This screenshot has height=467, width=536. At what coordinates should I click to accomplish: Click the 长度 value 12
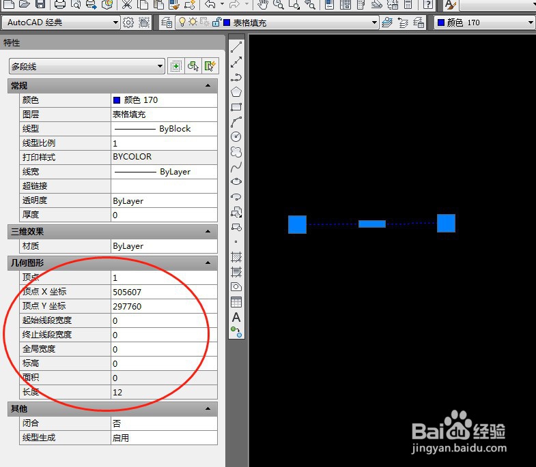point(164,392)
